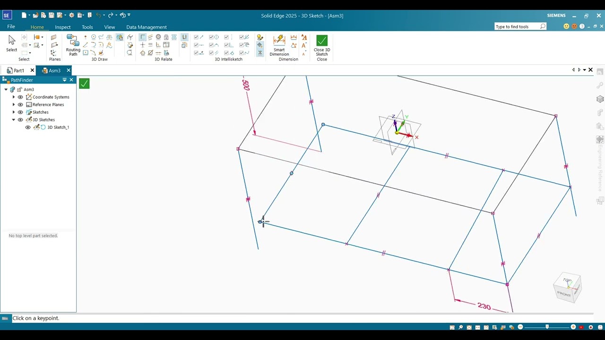Collapse the 3D Sketches node
The image size is (605, 340).
coord(13,119)
